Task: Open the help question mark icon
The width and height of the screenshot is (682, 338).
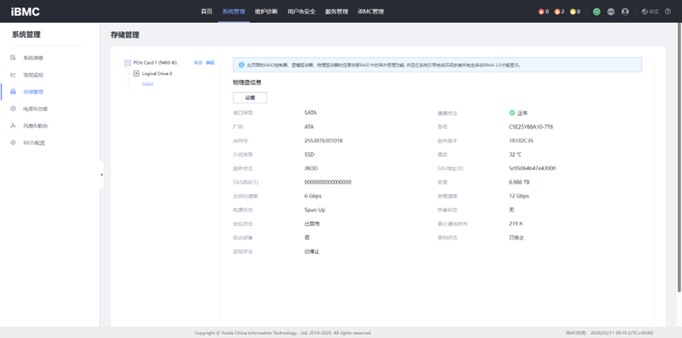Action: point(669,12)
